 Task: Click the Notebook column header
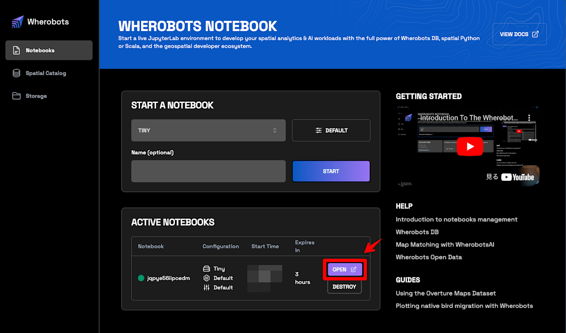click(x=151, y=246)
